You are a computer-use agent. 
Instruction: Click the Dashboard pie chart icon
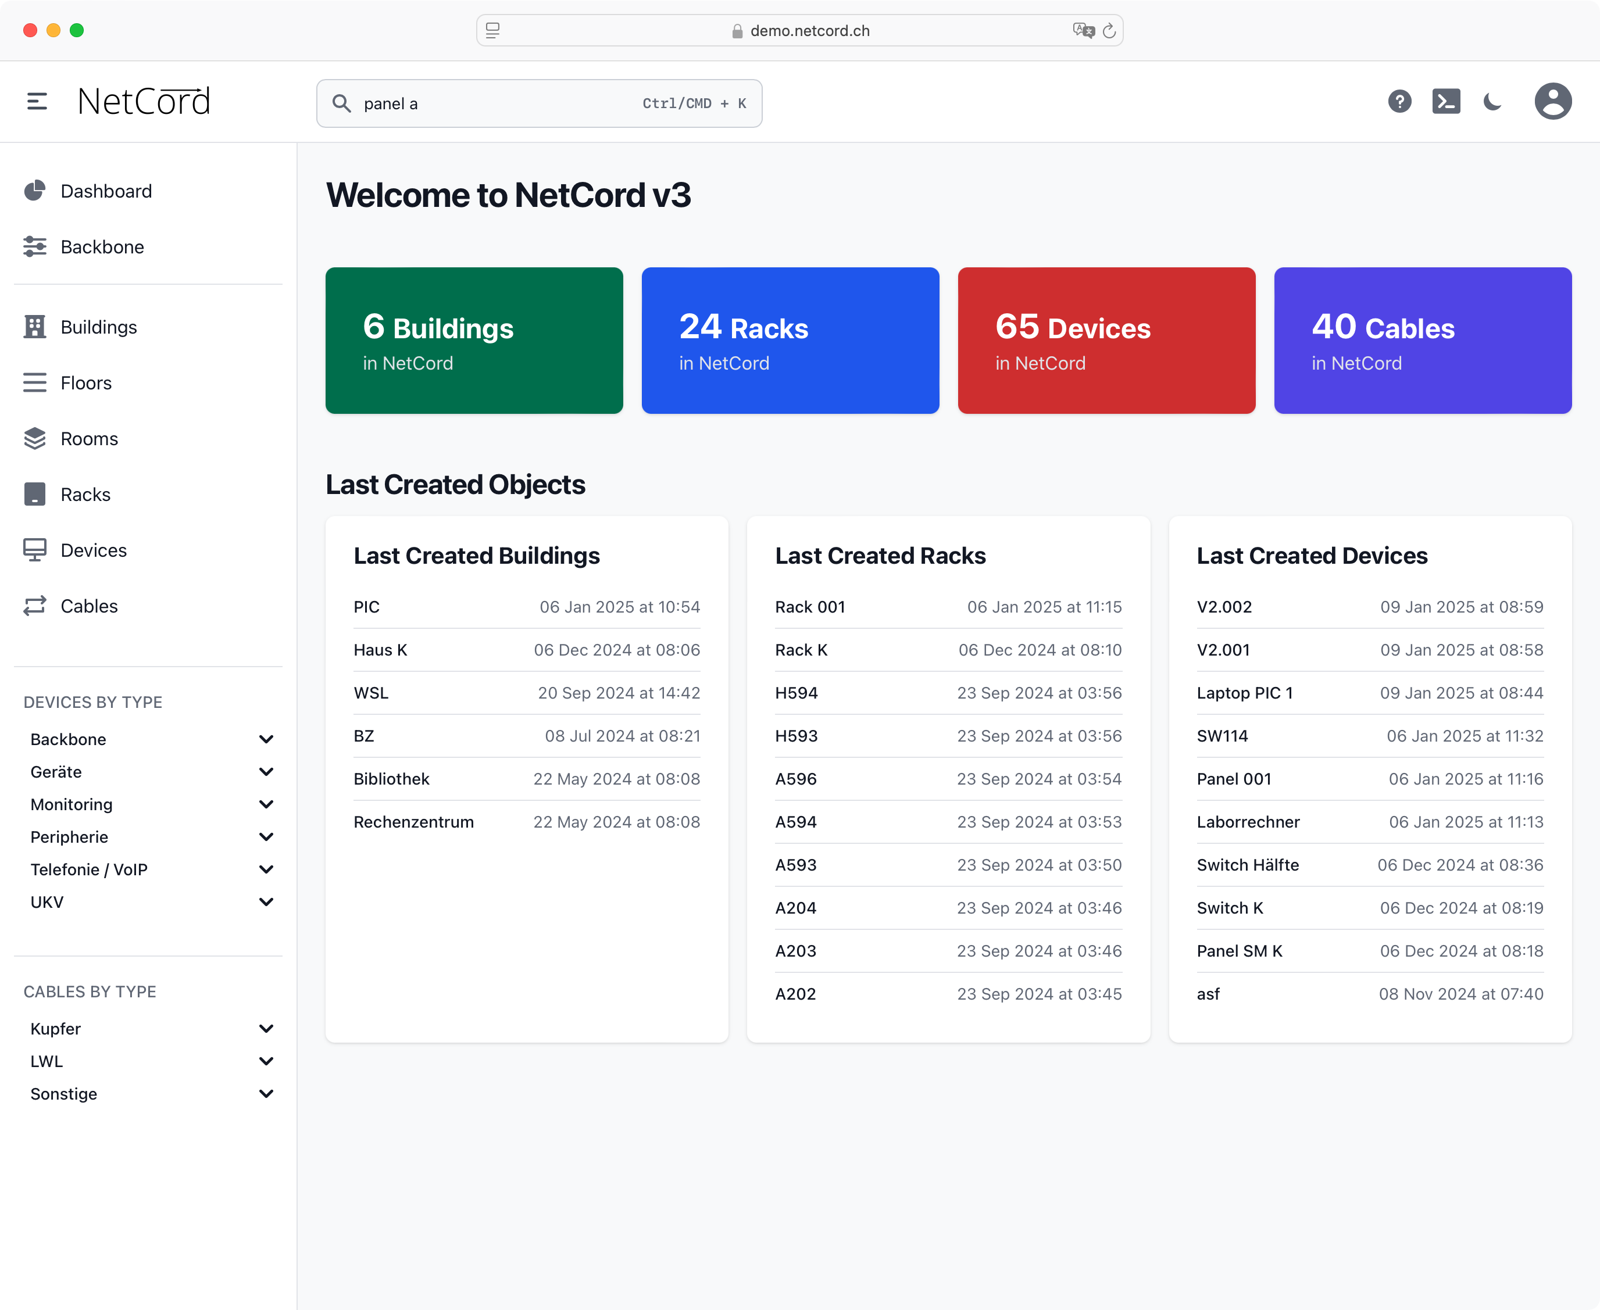tap(35, 191)
